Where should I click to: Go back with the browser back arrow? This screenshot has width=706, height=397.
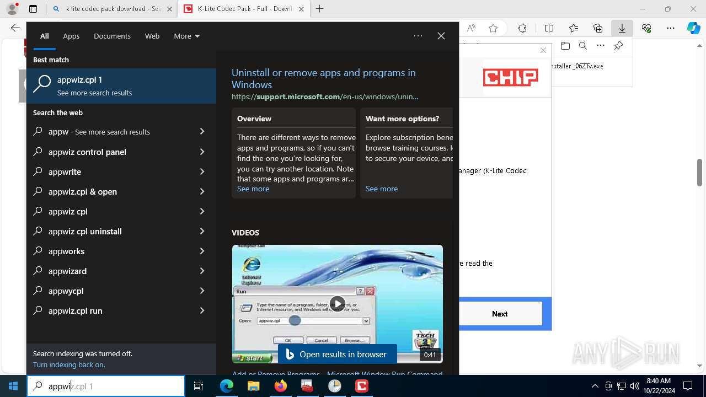15,28
